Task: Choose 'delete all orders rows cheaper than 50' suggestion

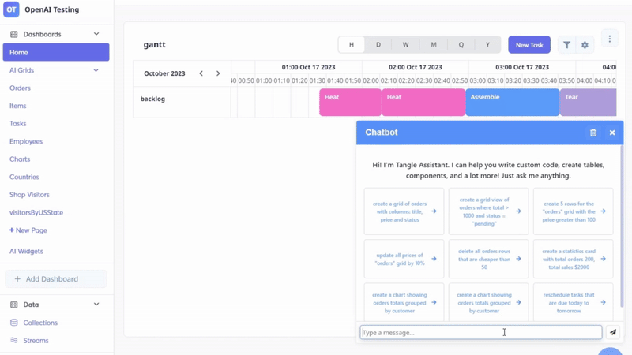Action: pos(488,259)
